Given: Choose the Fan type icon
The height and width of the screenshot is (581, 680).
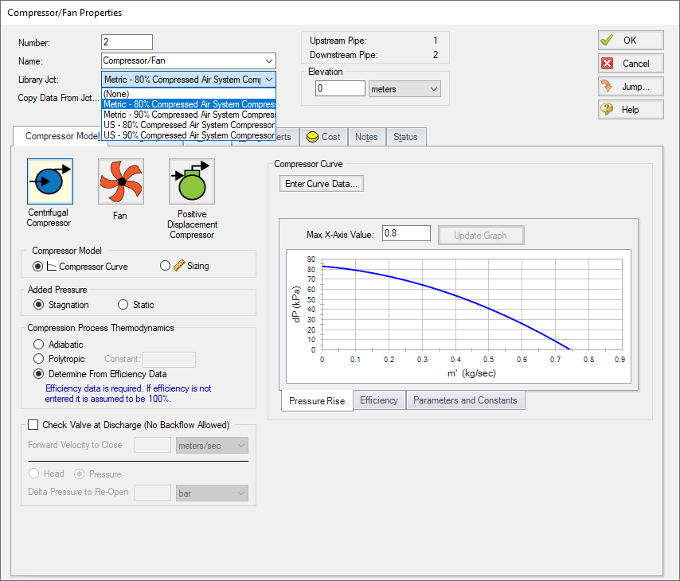Looking at the screenshot, I should click(120, 181).
